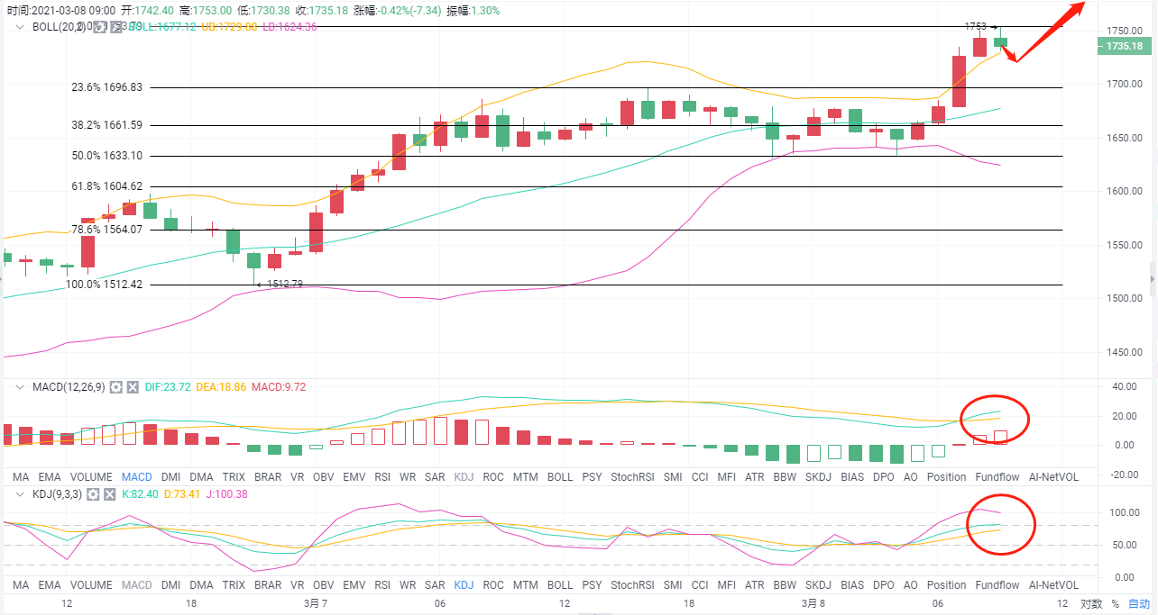
Task: Click the 1512.79 low price marker
Action: pos(284,285)
